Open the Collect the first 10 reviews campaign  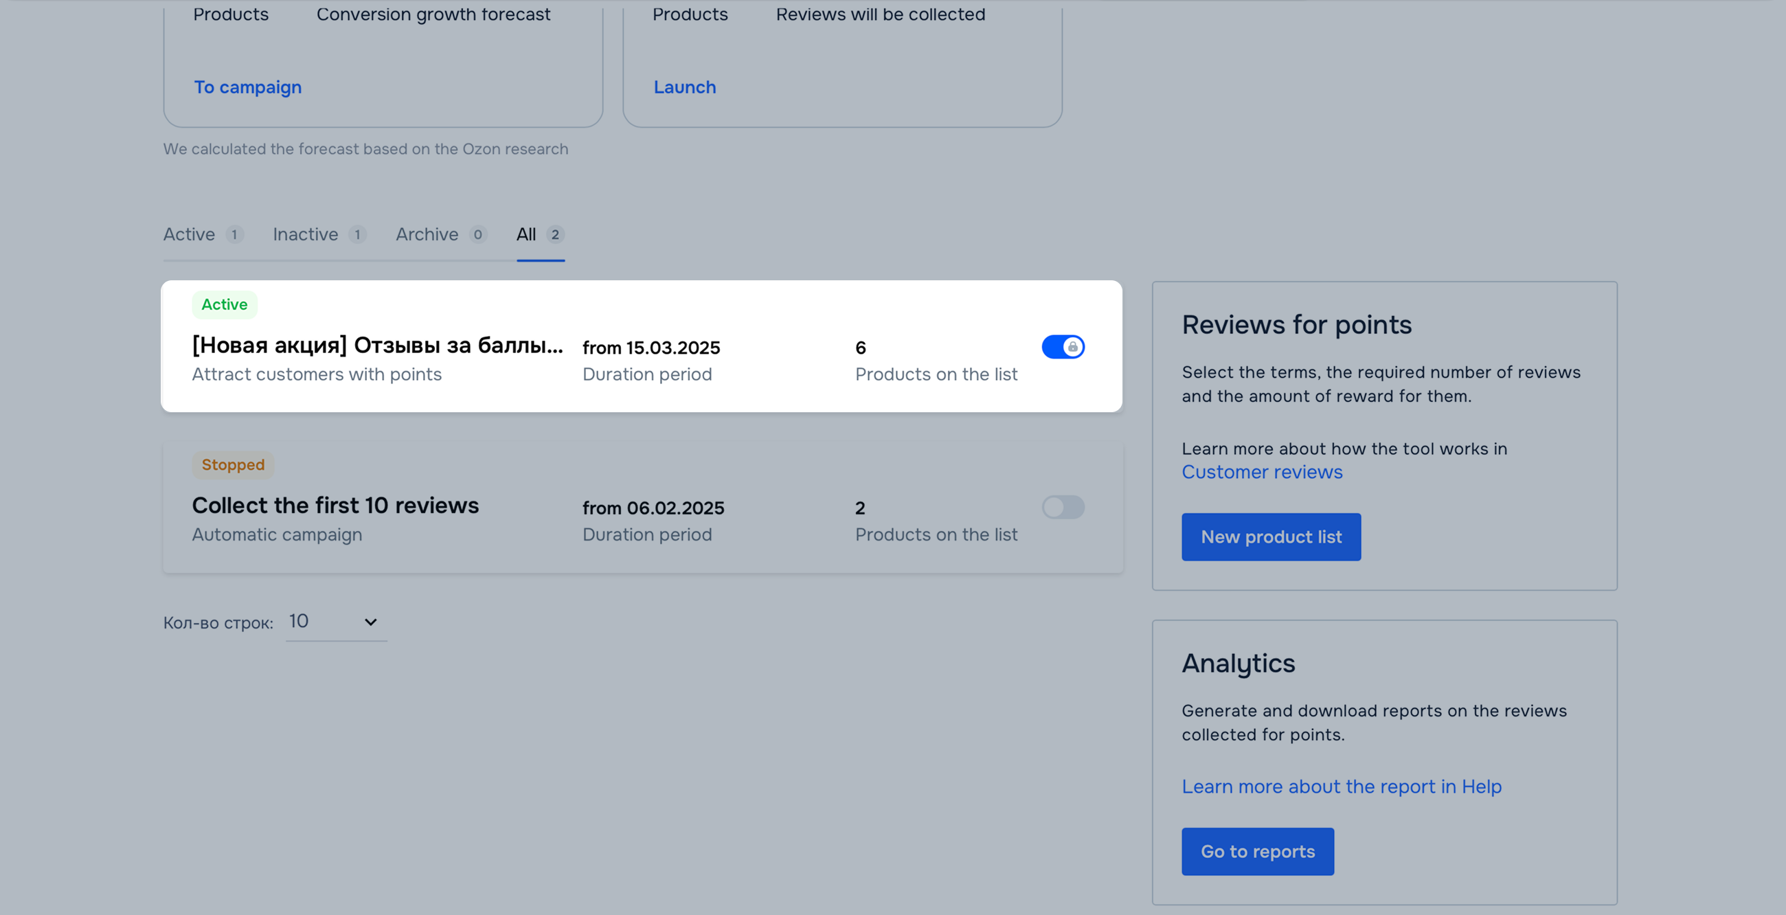pyautogui.click(x=335, y=506)
